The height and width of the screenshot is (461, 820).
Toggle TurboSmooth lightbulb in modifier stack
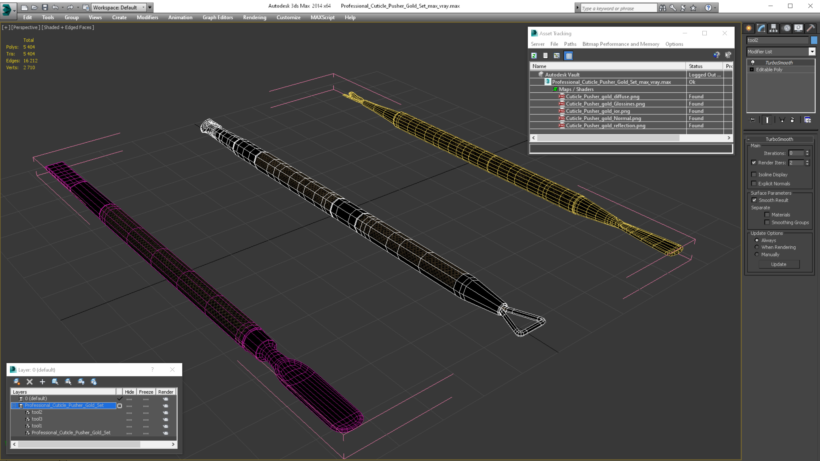click(x=753, y=62)
